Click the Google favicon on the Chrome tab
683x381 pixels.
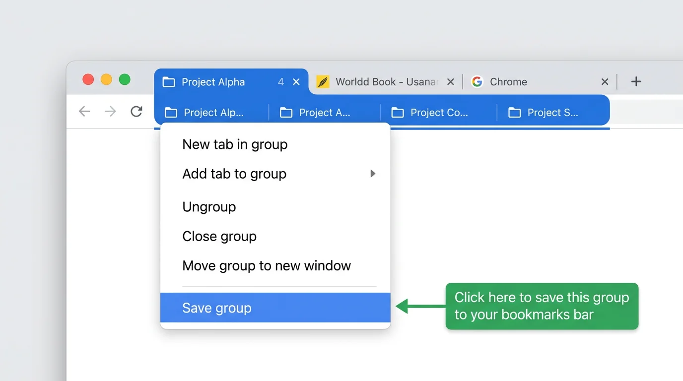tap(477, 81)
